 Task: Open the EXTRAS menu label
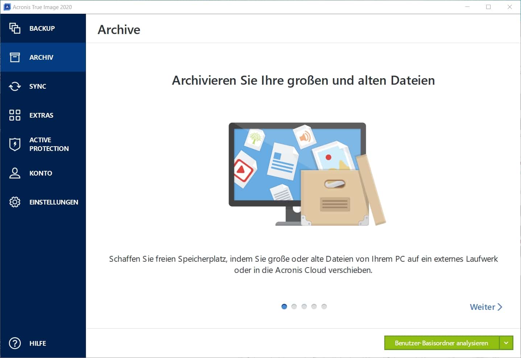click(x=41, y=115)
